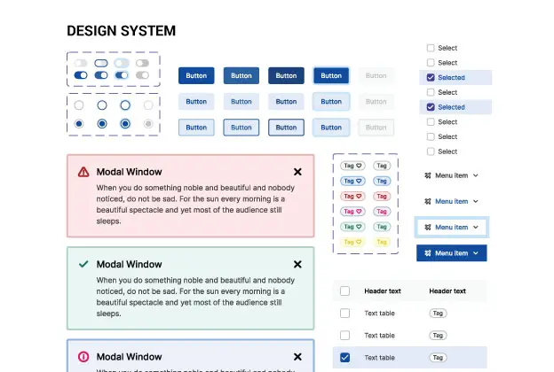The width and height of the screenshot is (554, 372).
Task: Click the DESIGN SYSTEM heading
Action: coord(121,31)
